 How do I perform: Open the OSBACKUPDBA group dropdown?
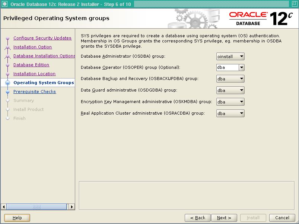230,79
